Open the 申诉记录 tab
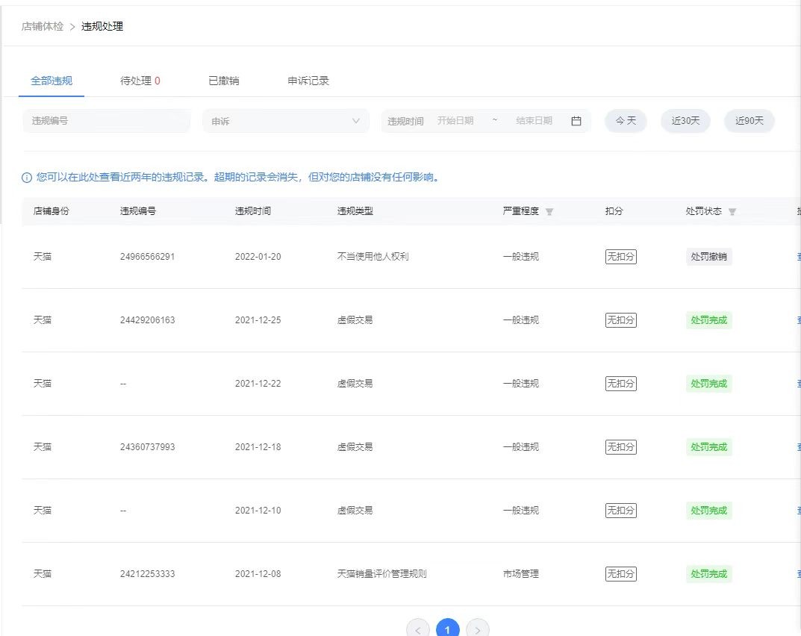 pos(308,81)
